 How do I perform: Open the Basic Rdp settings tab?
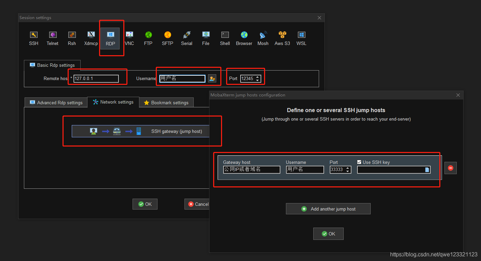click(x=52, y=65)
